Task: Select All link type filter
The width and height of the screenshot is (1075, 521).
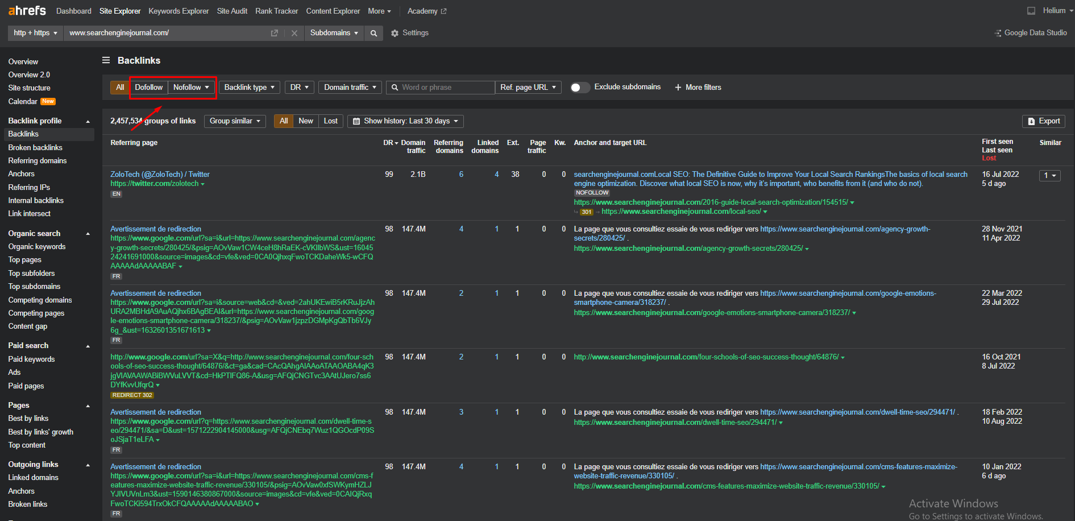Action: (x=120, y=87)
